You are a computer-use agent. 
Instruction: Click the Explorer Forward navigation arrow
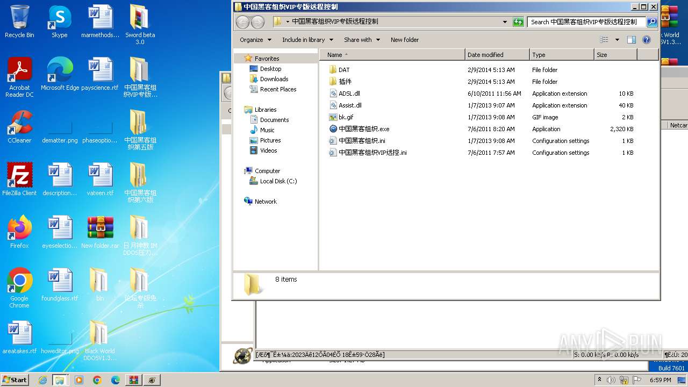(258, 22)
